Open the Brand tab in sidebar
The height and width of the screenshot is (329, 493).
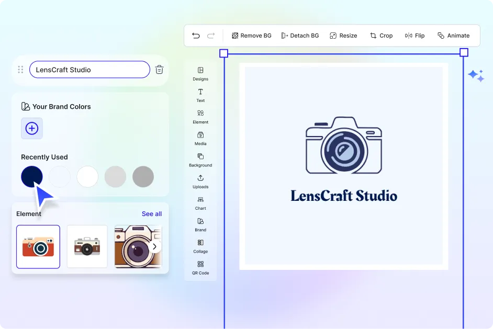click(x=200, y=224)
